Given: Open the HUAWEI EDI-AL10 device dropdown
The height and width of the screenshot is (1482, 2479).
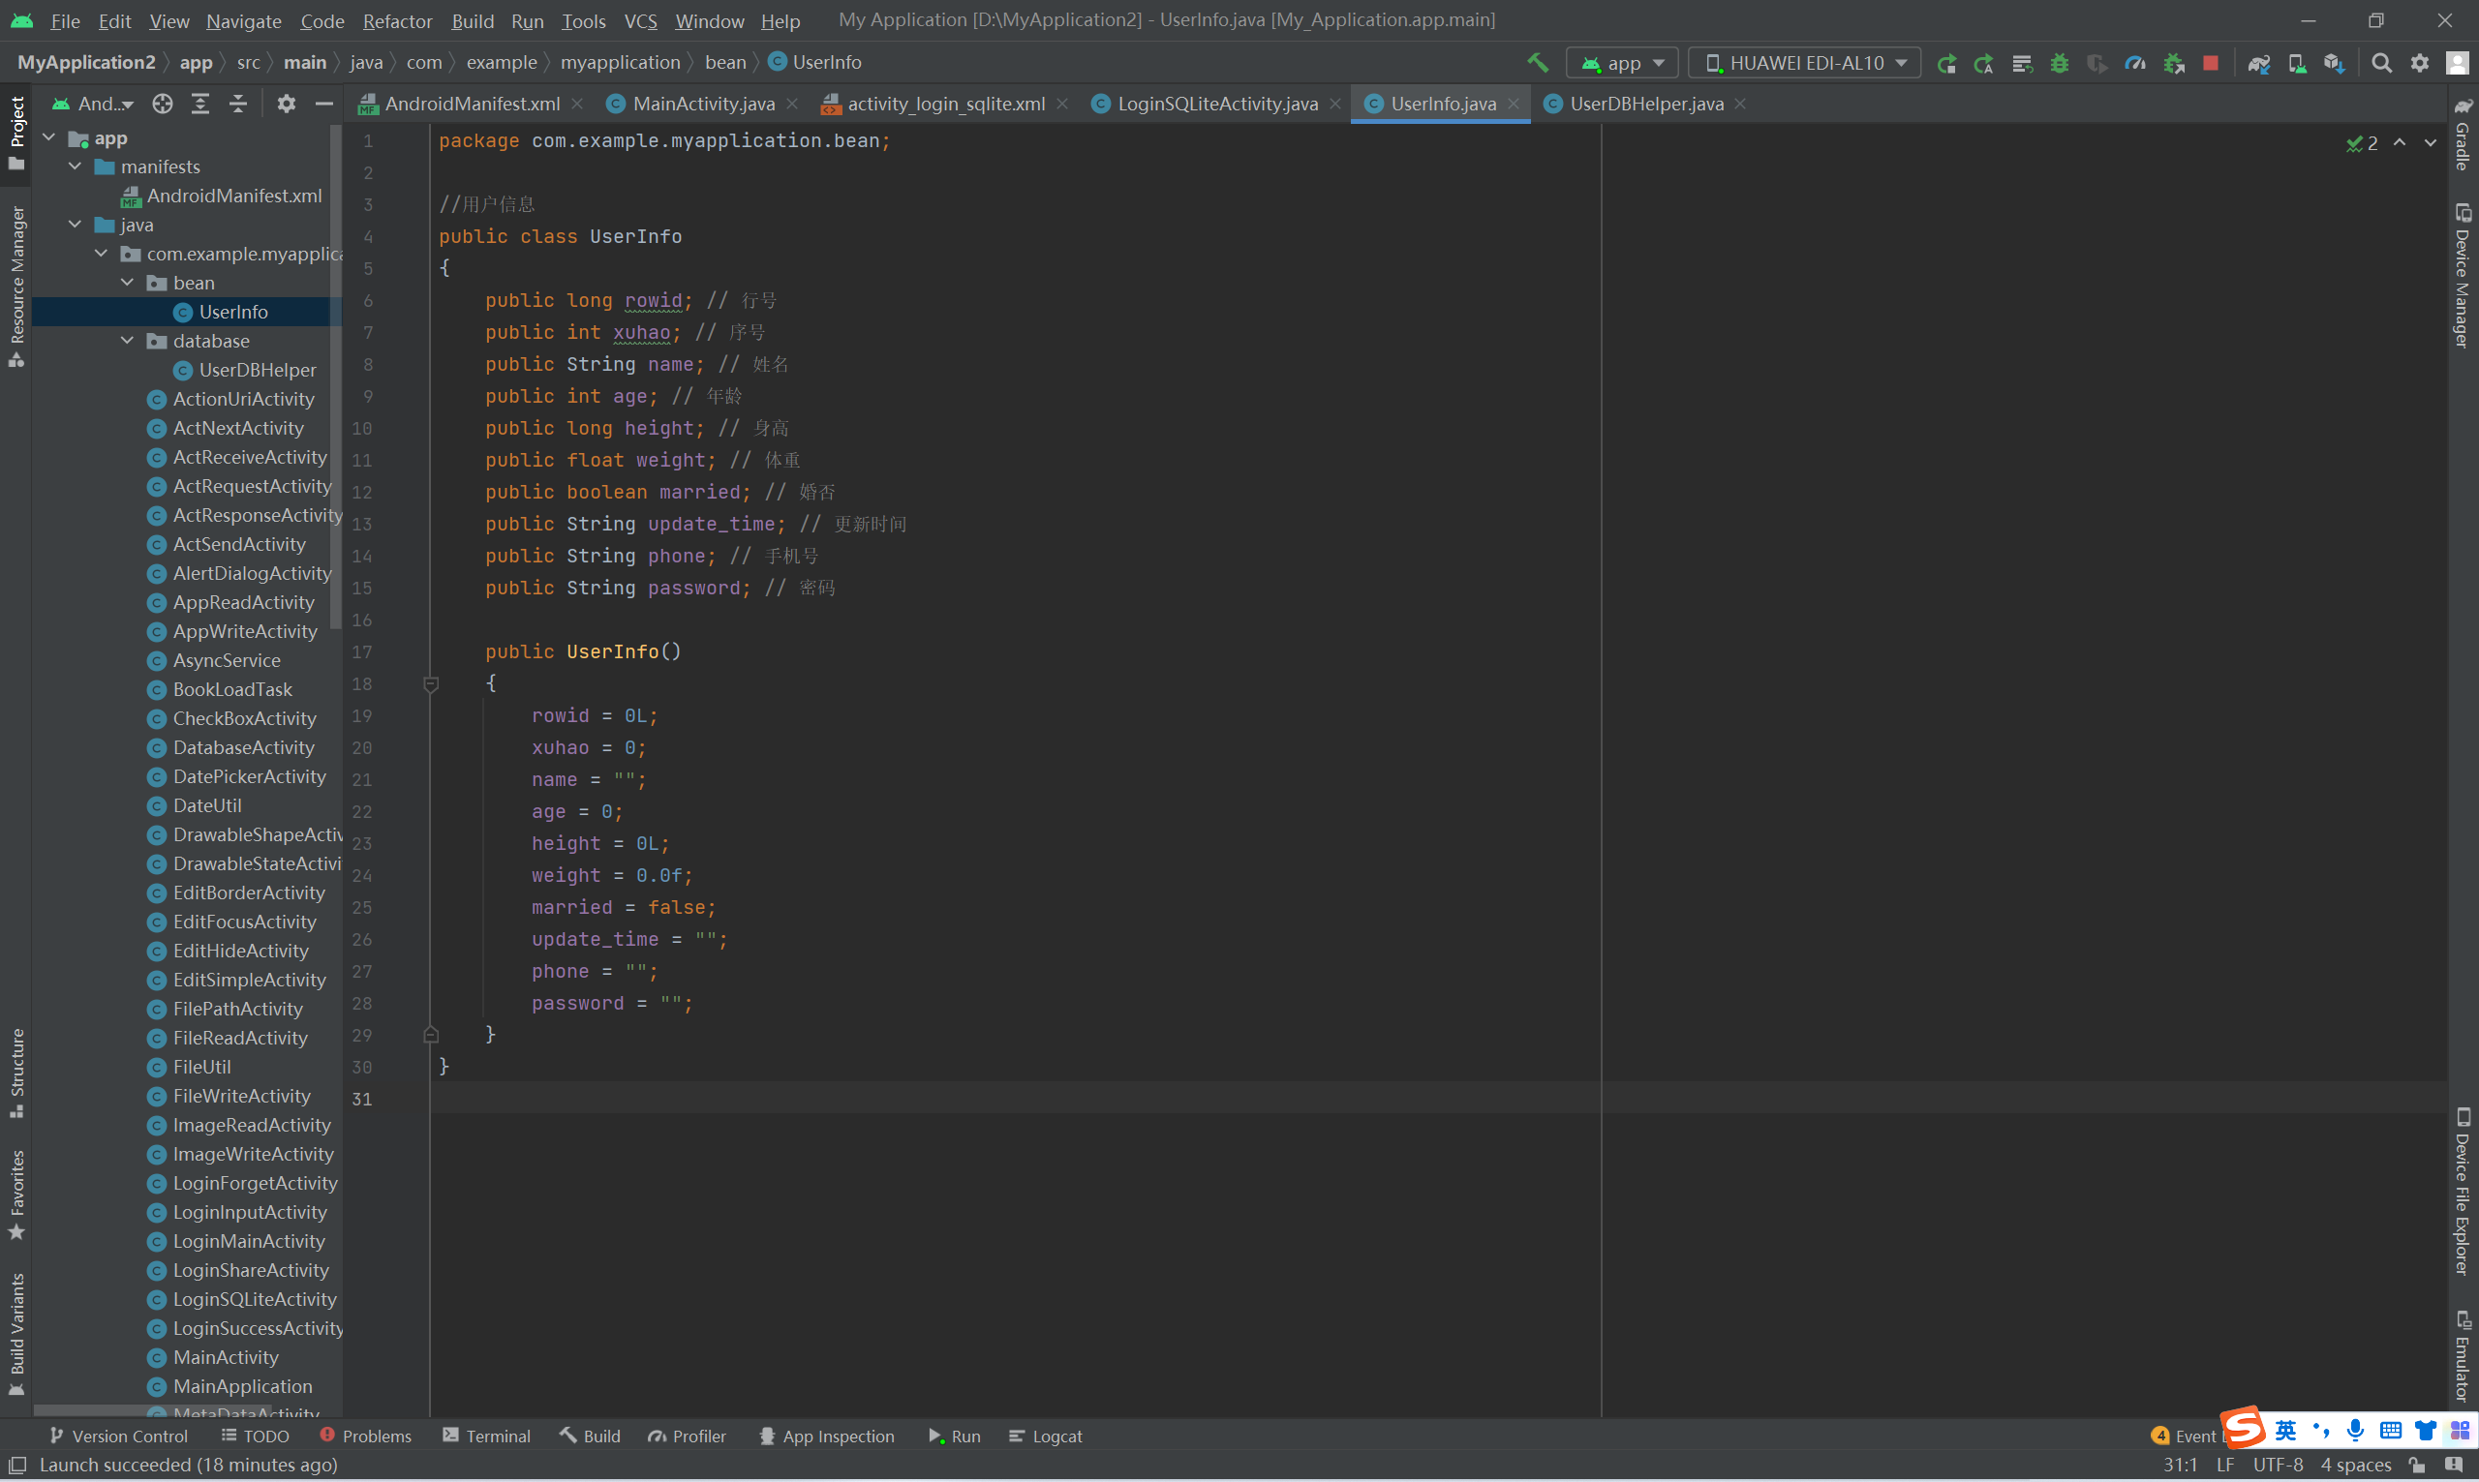Looking at the screenshot, I should click(1804, 63).
